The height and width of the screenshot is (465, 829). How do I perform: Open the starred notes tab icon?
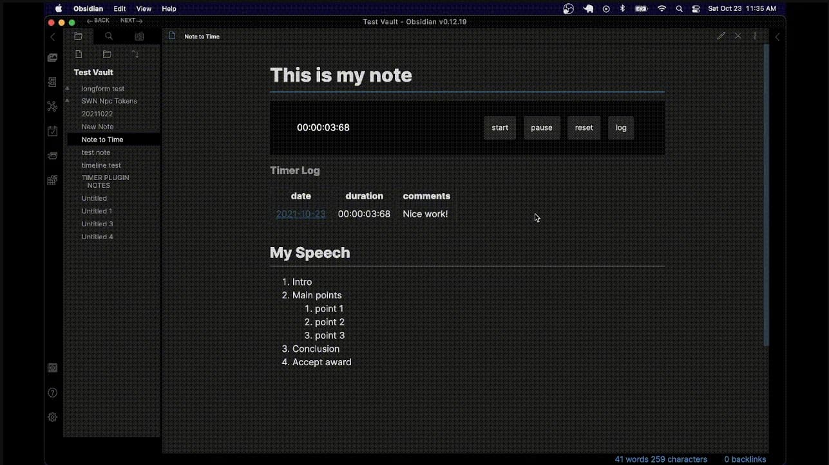pyautogui.click(x=139, y=37)
